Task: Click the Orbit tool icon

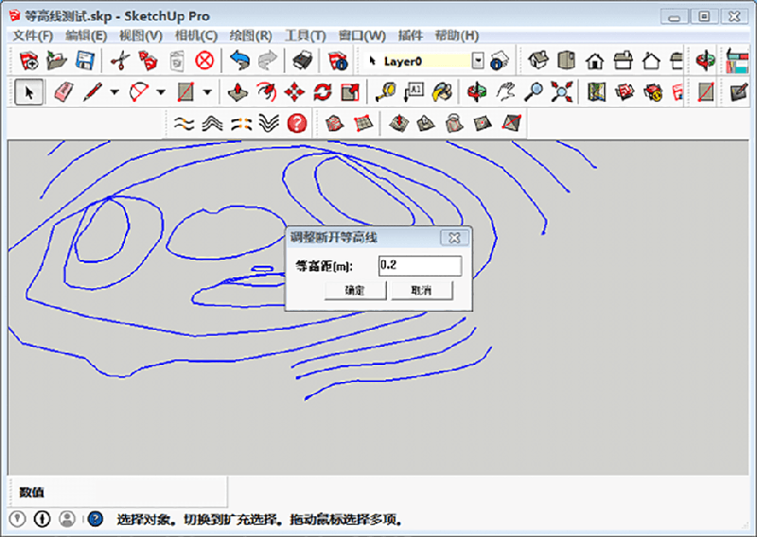Action: pos(478,92)
